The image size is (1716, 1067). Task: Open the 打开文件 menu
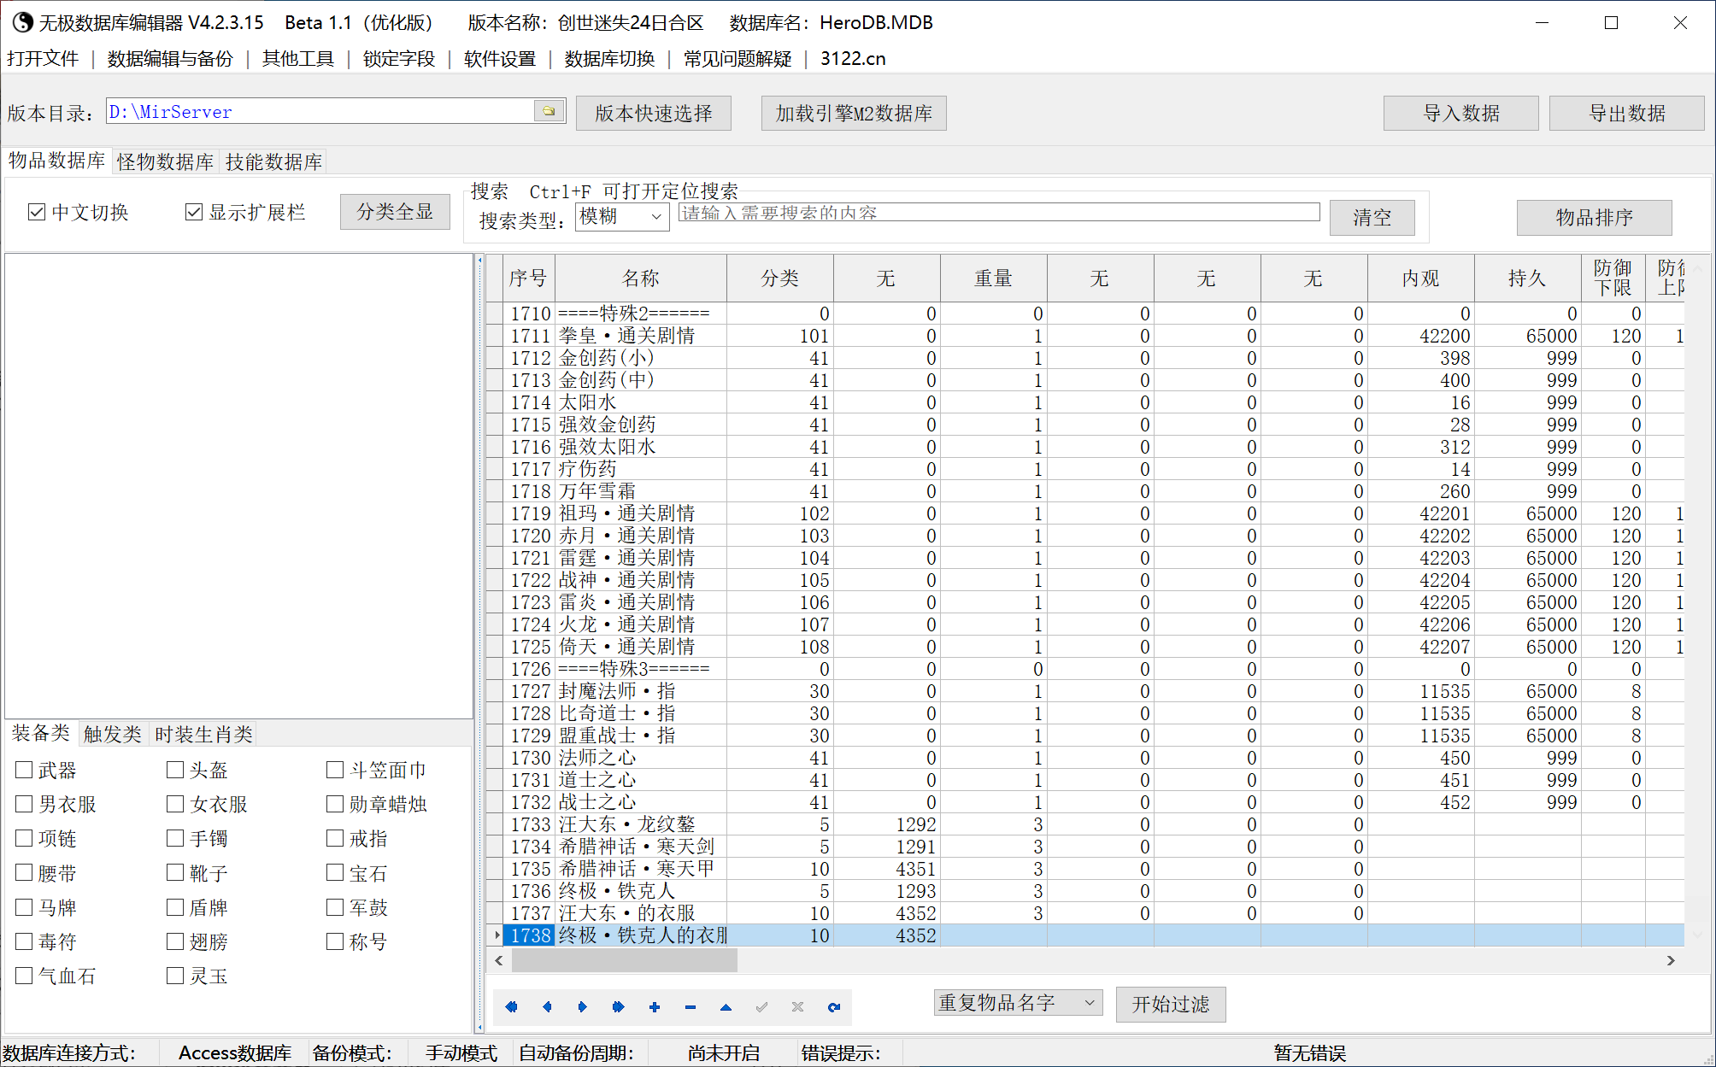point(43,58)
